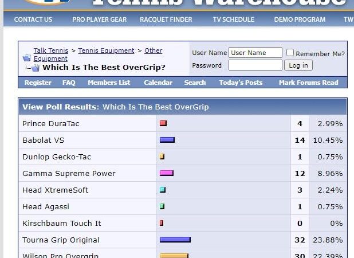
Task: Click the Contact Us navigation link
Action: 33,19
